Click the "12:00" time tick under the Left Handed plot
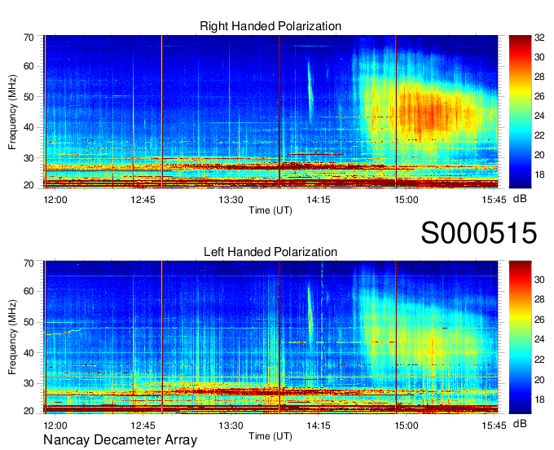The image size is (554, 450). (55, 425)
